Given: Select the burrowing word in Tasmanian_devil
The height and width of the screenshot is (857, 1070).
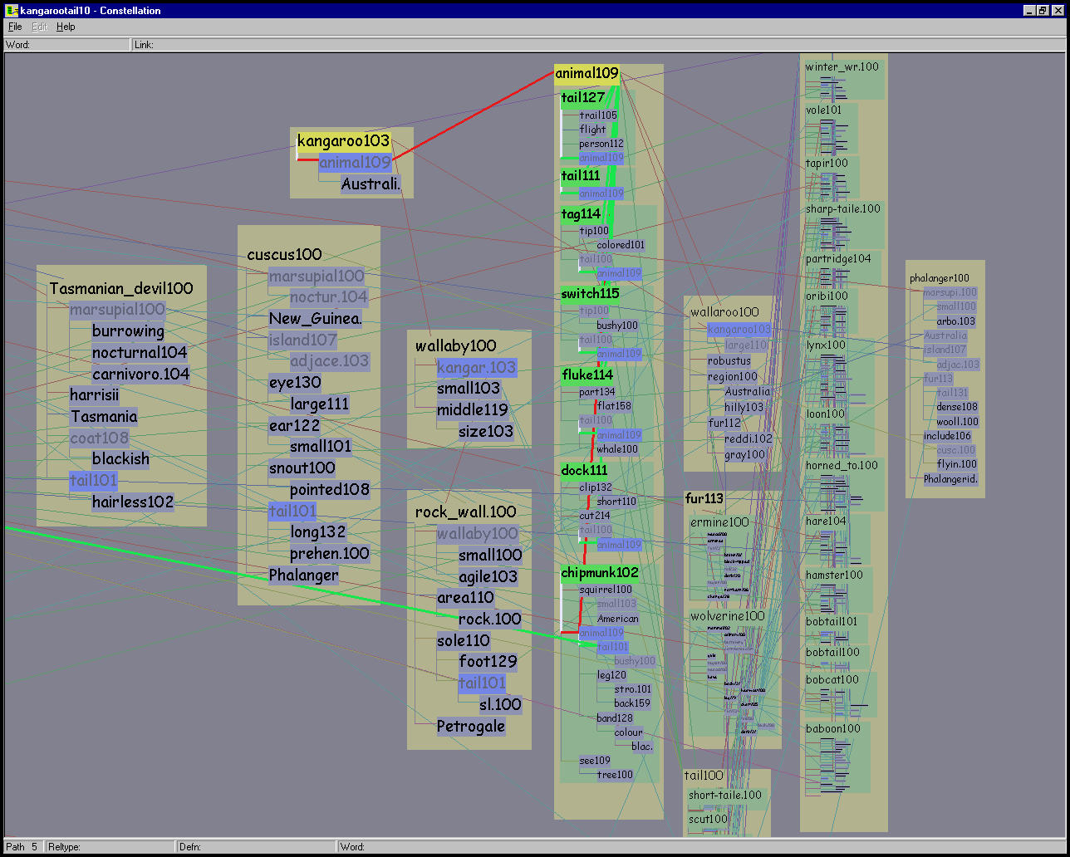Looking at the screenshot, I should click(x=128, y=331).
